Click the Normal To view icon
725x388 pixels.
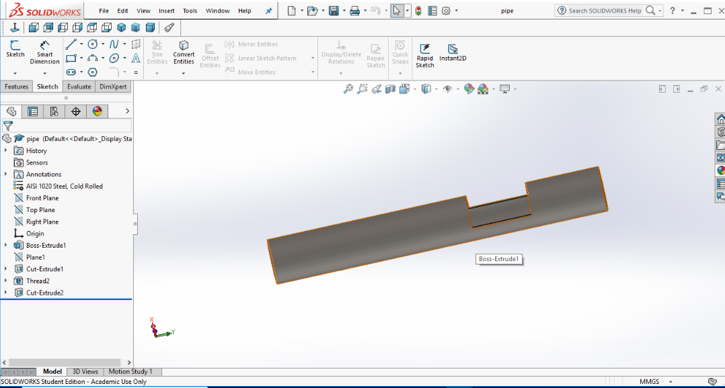point(15,28)
